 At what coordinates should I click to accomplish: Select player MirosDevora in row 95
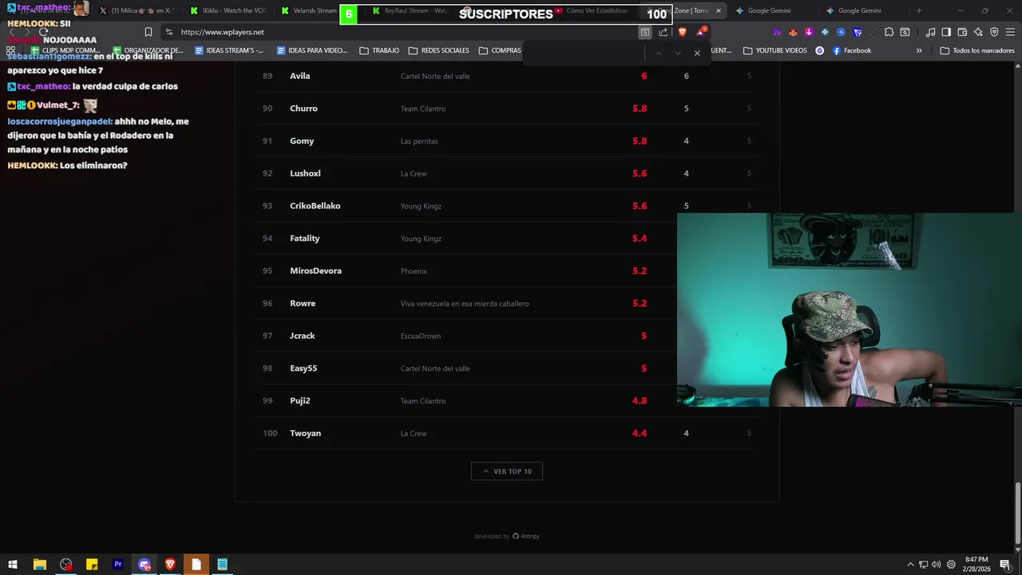pyautogui.click(x=315, y=271)
